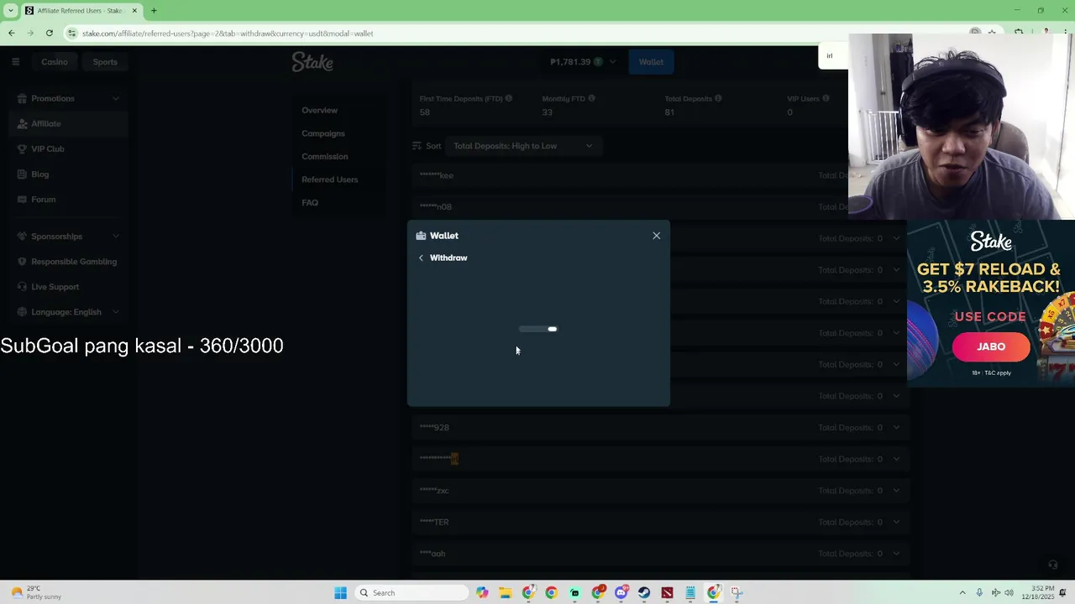Open the hamburger sidebar menu
Viewport: 1075px width, 604px height.
click(x=15, y=61)
